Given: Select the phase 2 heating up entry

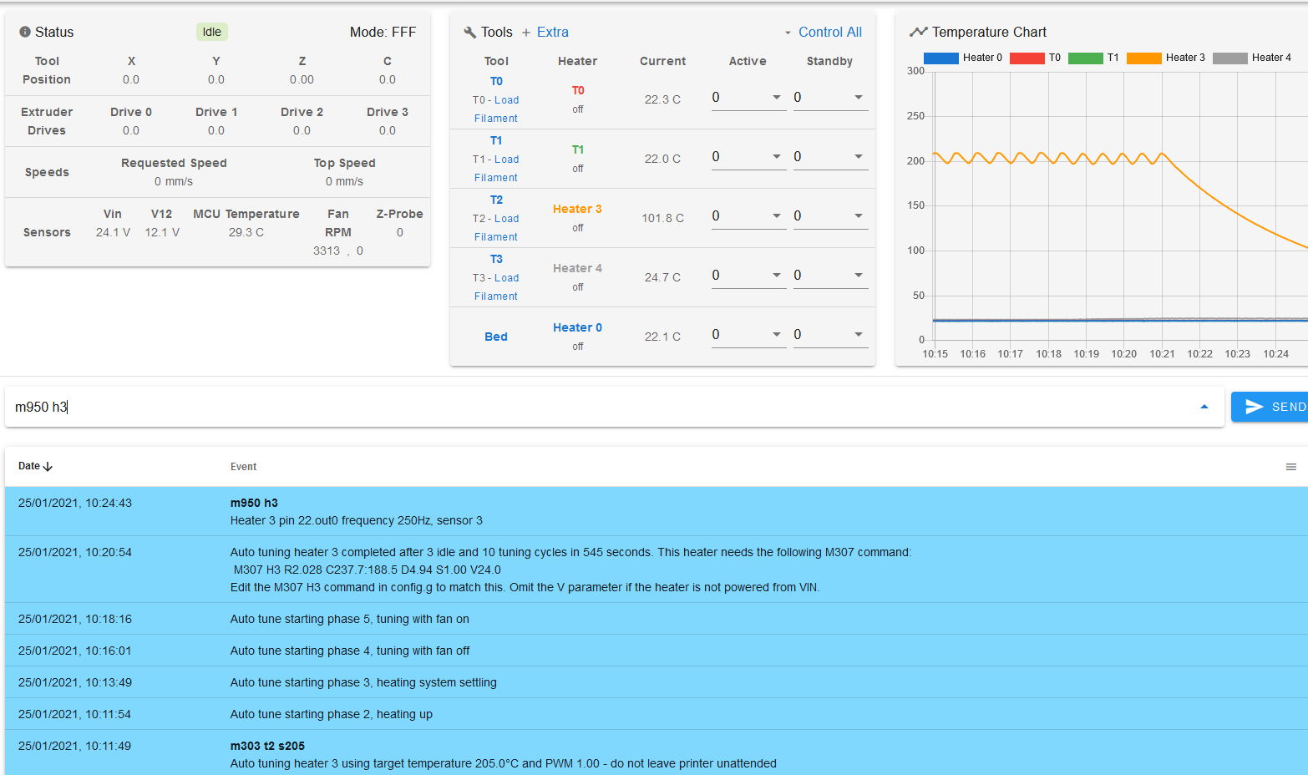Looking at the screenshot, I should coord(657,714).
